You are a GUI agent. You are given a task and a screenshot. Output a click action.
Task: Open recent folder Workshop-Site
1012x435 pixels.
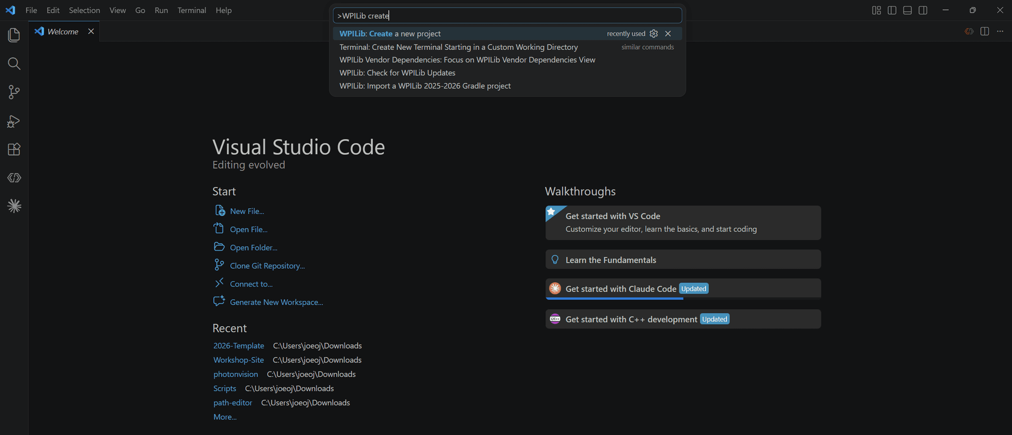coord(239,360)
